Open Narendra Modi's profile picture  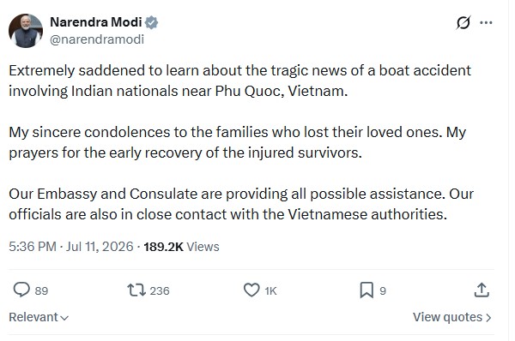pyautogui.click(x=26, y=31)
